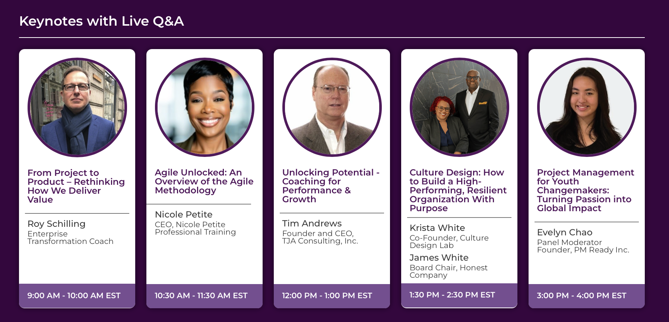Click the speaker name Roy Schilling

[x=56, y=224]
